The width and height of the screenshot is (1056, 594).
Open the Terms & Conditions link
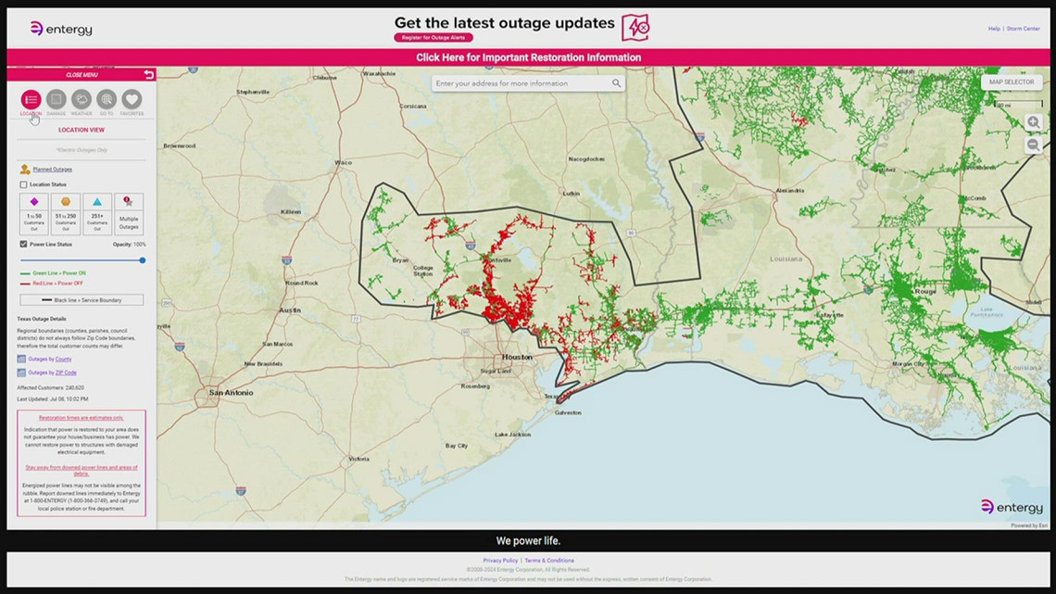pos(549,561)
